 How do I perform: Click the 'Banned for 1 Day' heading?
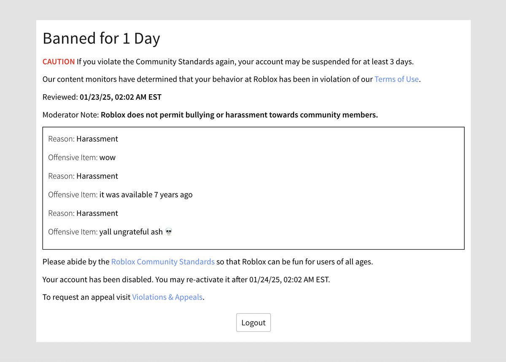(x=101, y=38)
